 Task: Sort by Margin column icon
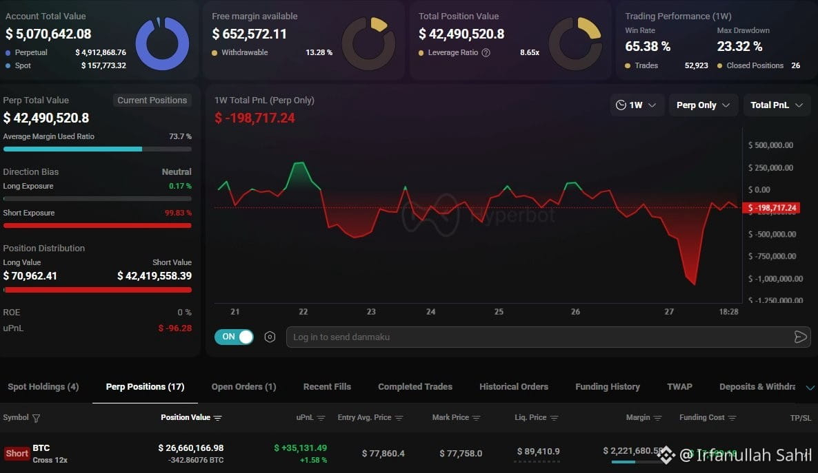[657, 418]
